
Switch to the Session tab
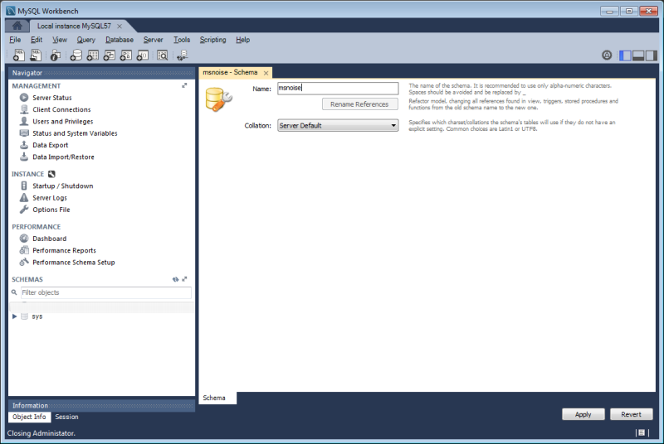click(66, 417)
